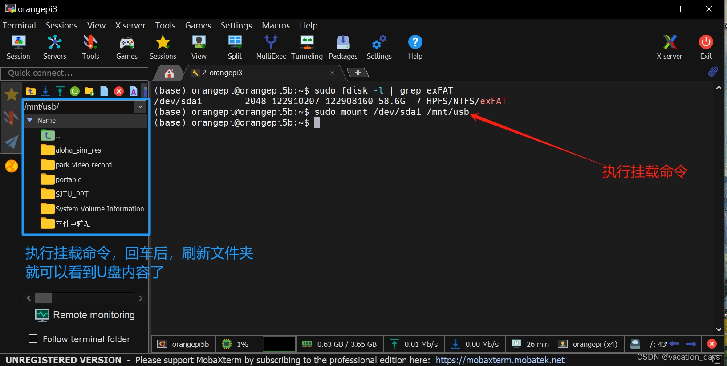Open the Settings gears toolbar icon

pyautogui.click(x=379, y=47)
